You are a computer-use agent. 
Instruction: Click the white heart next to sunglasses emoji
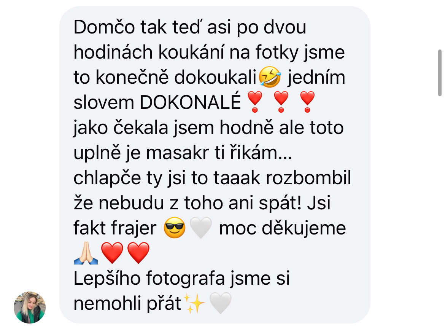pyautogui.click(x=201, y=228)
